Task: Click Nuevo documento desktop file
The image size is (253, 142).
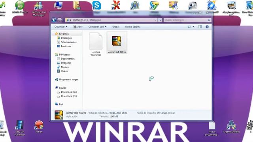Action: coord(212,129)
